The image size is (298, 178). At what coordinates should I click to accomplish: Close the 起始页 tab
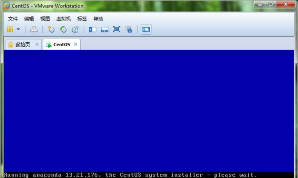tap(37, 44)
